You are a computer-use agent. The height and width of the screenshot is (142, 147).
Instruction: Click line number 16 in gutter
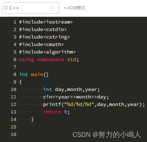14,135
